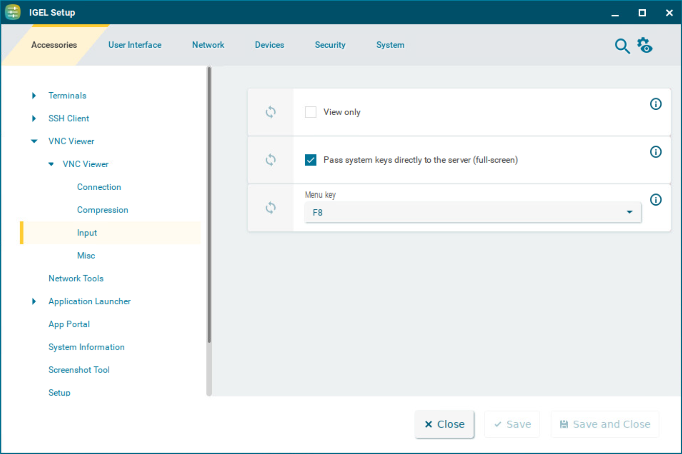
Task: Show info tooltip for View only
Action: pyautogui.click(x=655, y=104)
